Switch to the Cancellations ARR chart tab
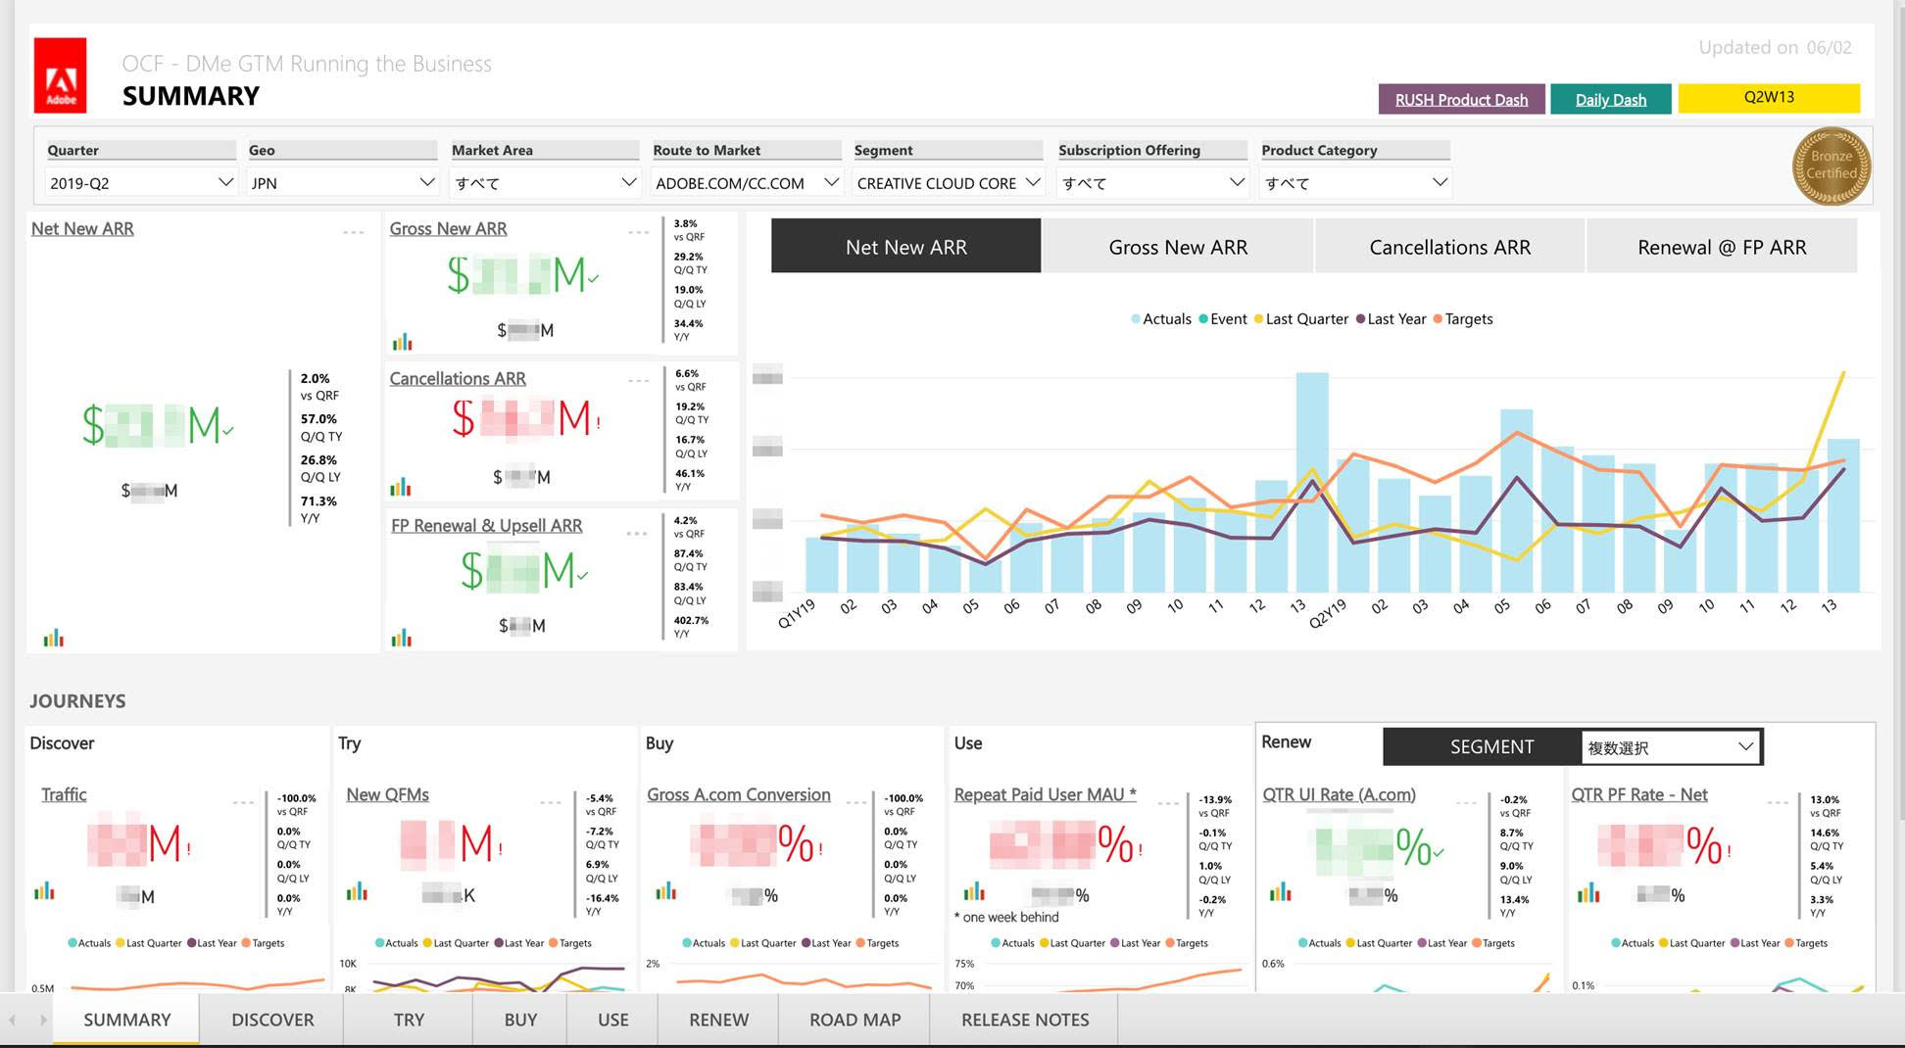Viewport: 1905px width, 1048px height. coord(1449,247)
